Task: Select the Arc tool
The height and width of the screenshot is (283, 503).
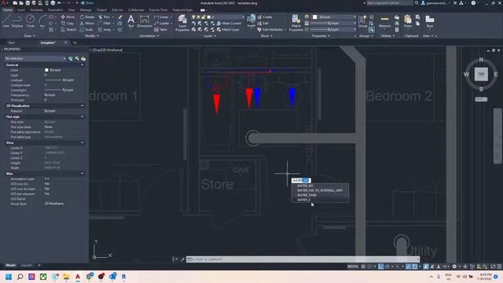Action: (42, 21)
